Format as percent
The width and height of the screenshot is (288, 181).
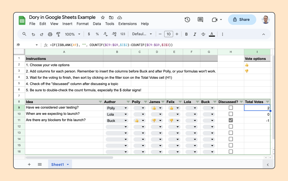coord(97,34)
